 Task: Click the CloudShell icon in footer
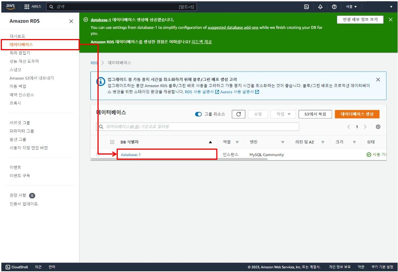pyautogui.click(x=8, y=267)
